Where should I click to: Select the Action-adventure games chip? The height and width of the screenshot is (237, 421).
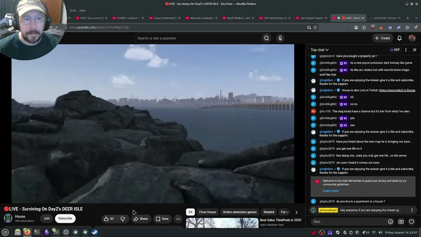pyautogui.click(x=240, y=212)
